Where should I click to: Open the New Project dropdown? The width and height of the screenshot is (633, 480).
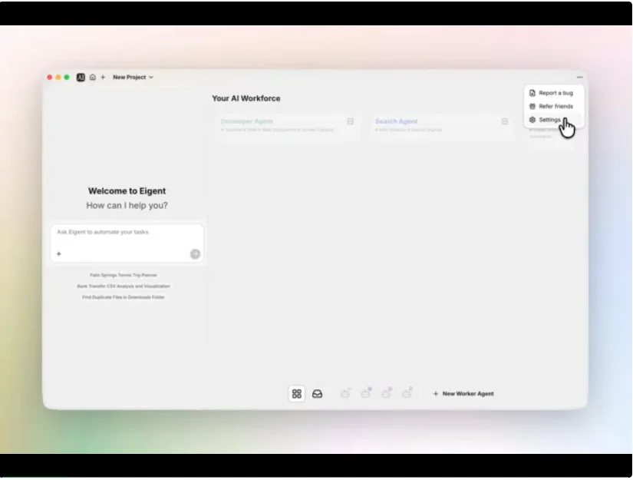tap(133, 78)
